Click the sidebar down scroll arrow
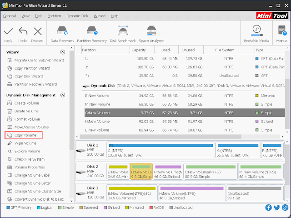This screenshot has width=291, height=218. (x=72, y=201)
